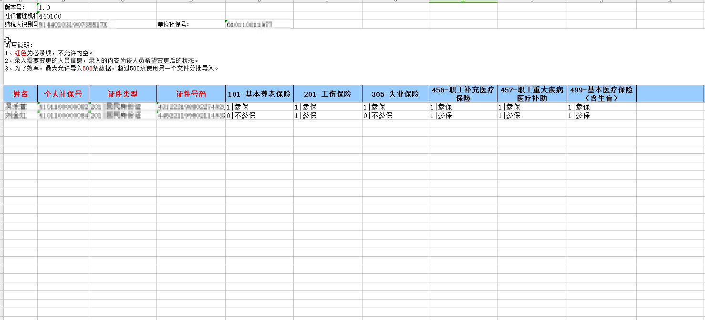Select the version number cell containing 1.0

tap(63, 8)
